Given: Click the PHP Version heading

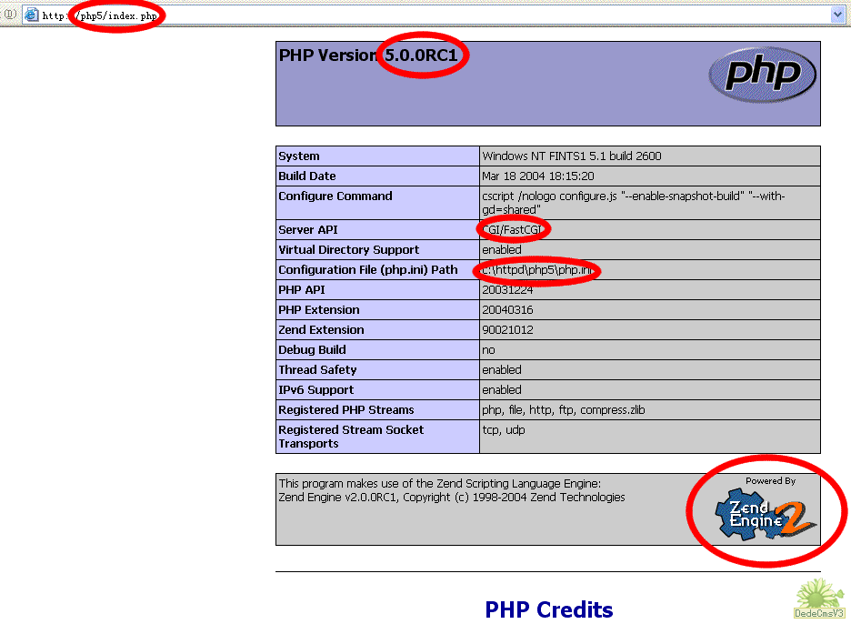Looking at the screenshot, I should click(368, 55).
